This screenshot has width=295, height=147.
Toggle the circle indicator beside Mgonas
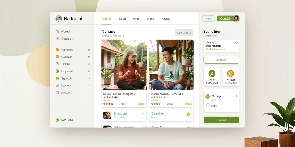pos(89,86)
